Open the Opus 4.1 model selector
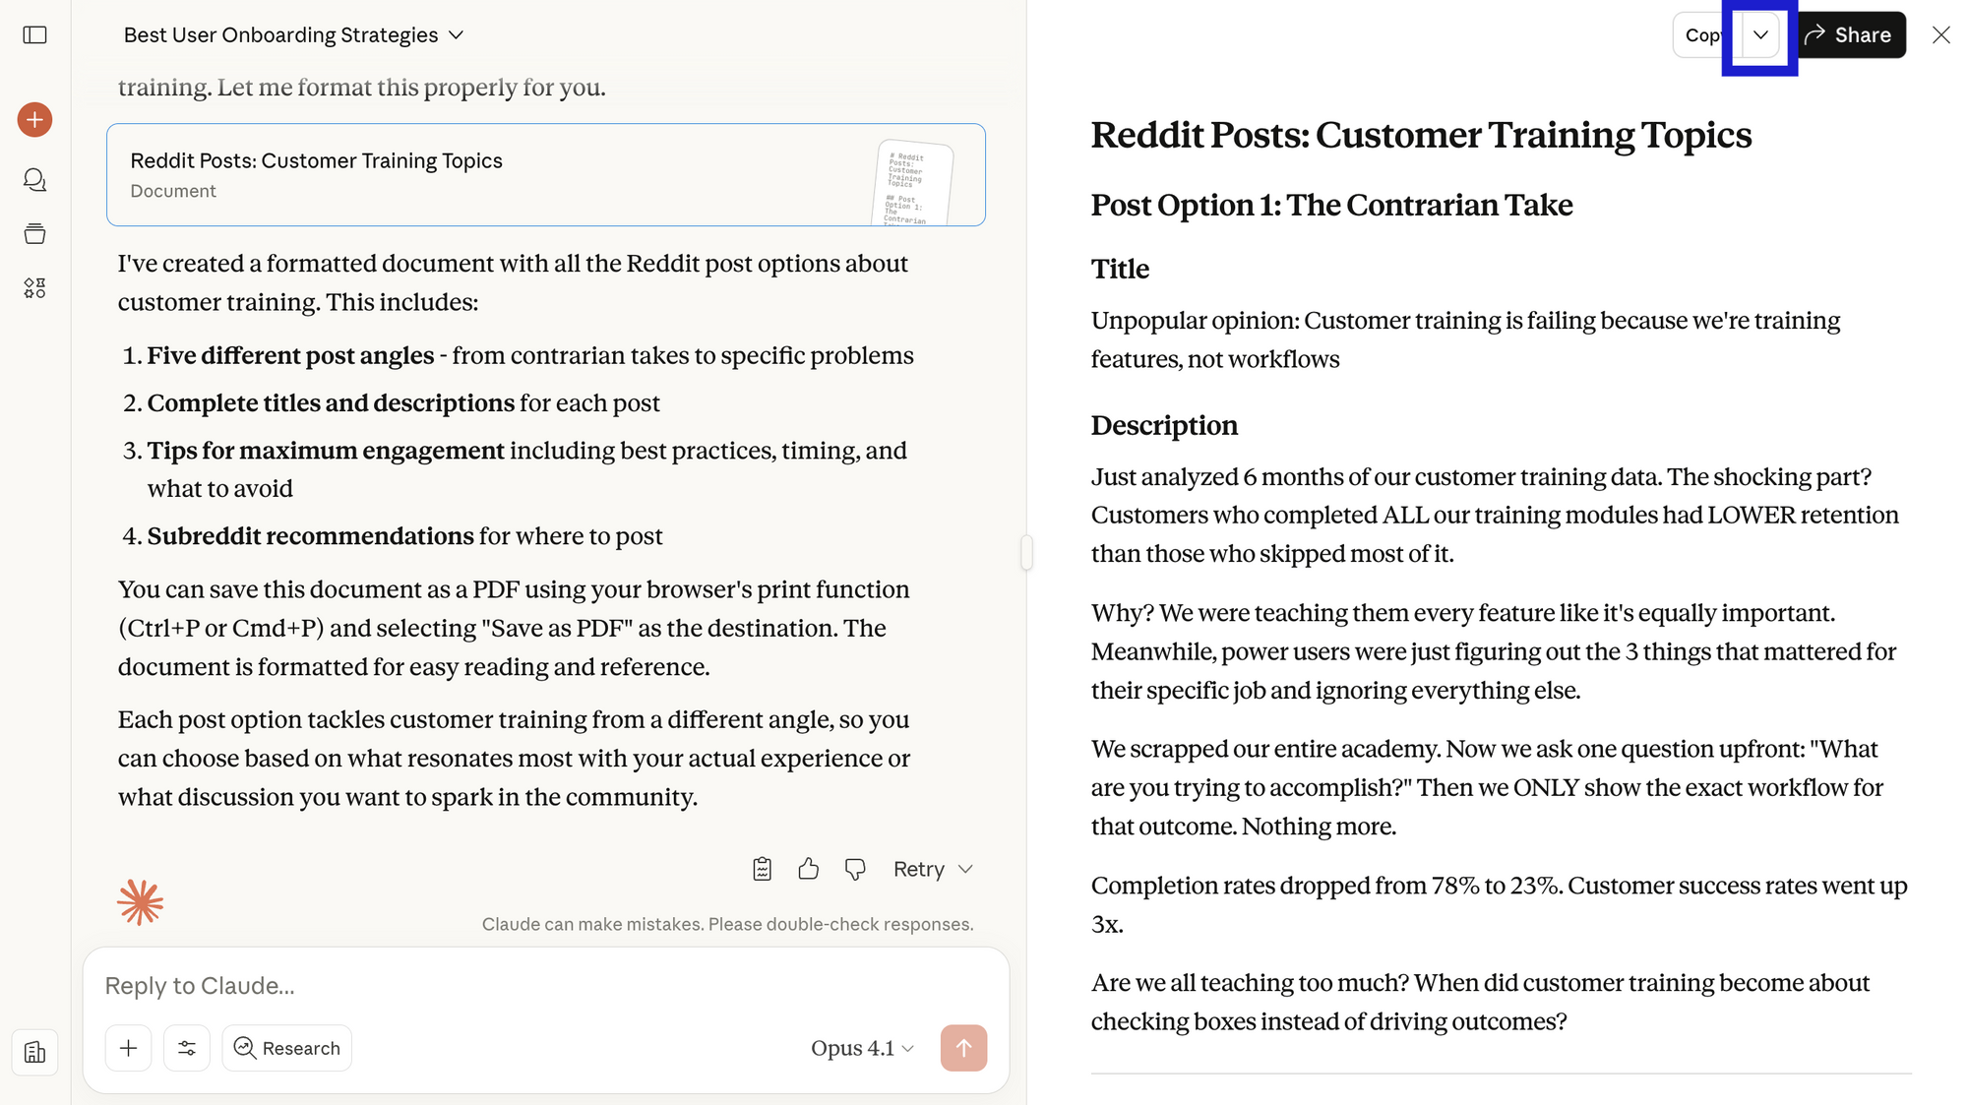Image resolution: width=1968 pixels, height=1105 pixels. tap(862, 1049)
